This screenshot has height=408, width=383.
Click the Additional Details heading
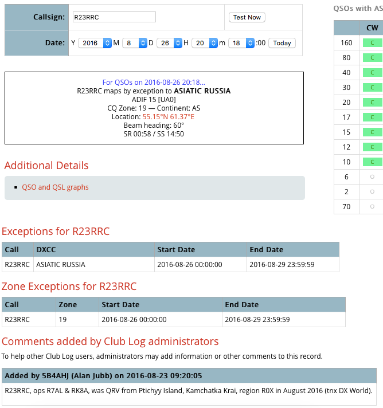point(46,166)
